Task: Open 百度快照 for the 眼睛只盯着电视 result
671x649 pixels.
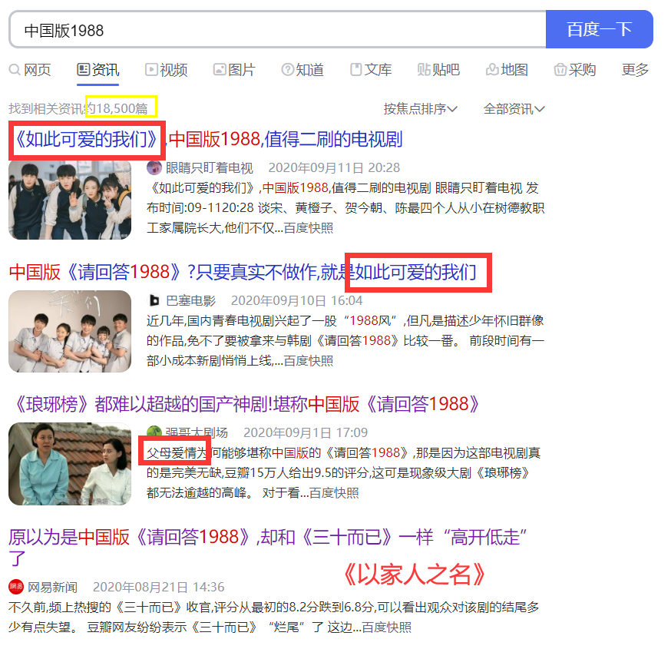Action: (308, 228)
